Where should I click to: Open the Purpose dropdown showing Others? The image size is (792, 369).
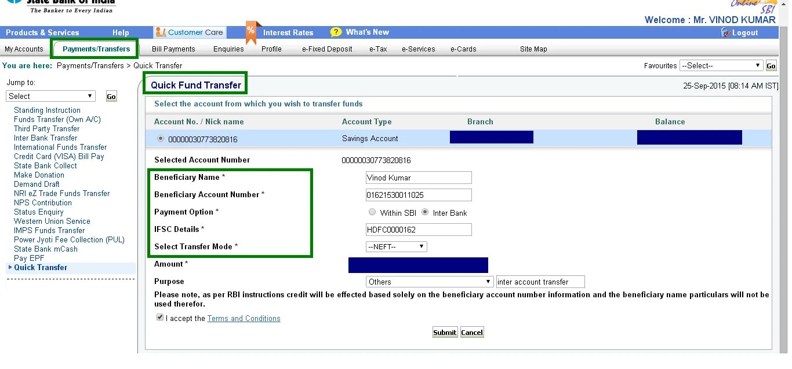click(430, 282)
